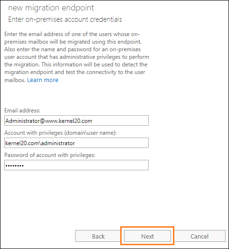Click the 'Email address:' label
Viewport: 229px width, 249px height.
(x=22, y=111)
